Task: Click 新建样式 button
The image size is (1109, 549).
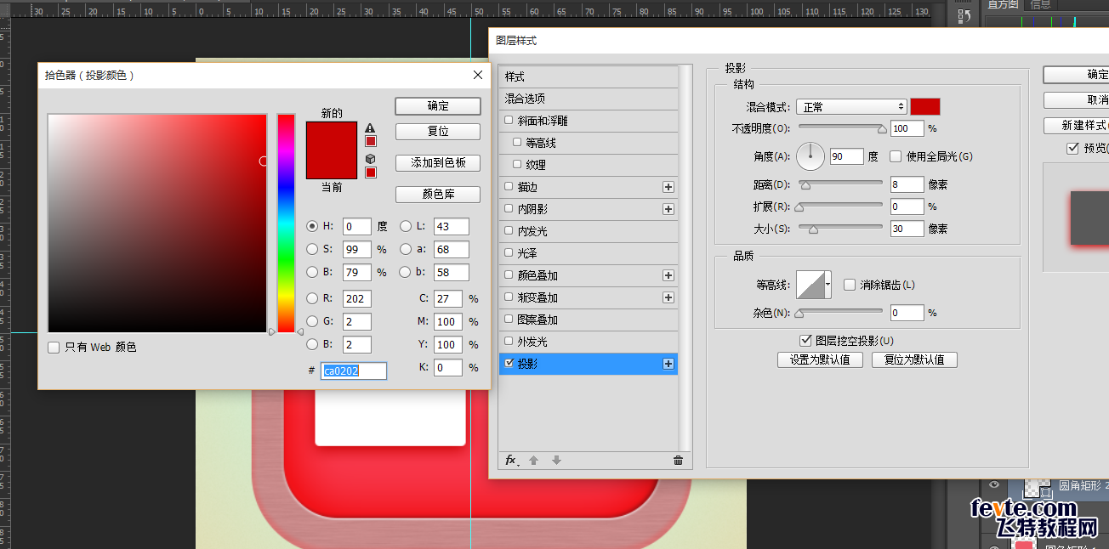Action: click(1076, 126)
